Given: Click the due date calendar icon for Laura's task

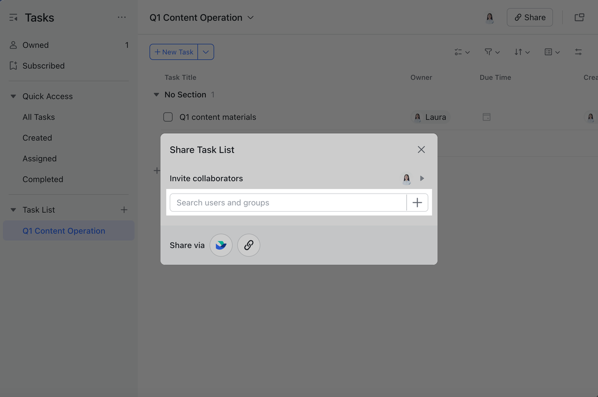Looking at the screenshot, I should click(486, 117).
